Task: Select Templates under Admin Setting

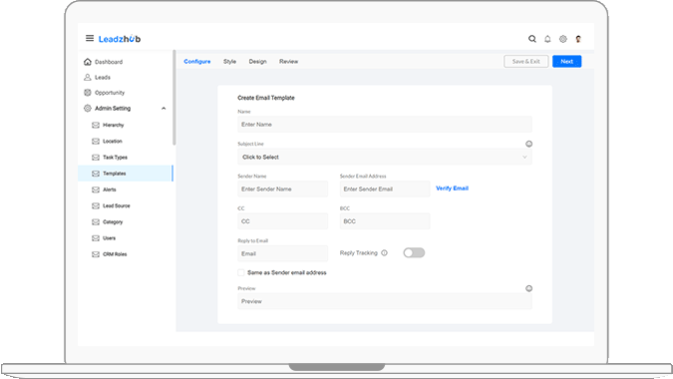Action: [125, 174]
